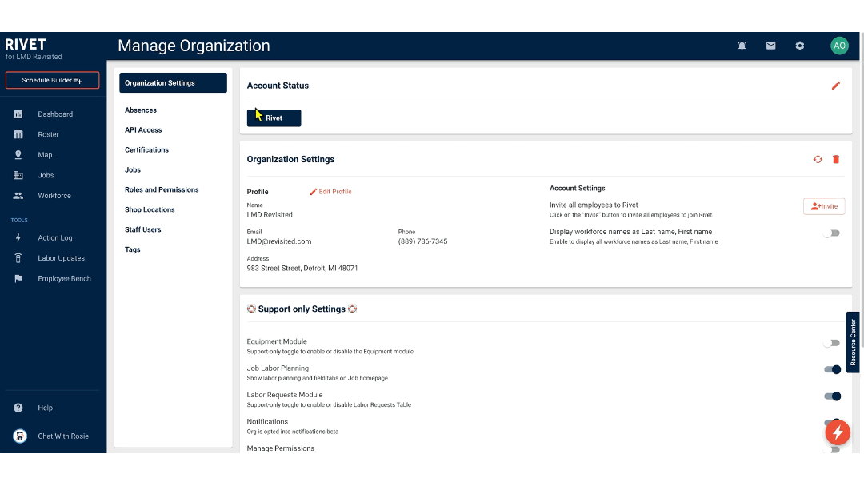Open the Map pin icon in the sidebar
864x486 pixels.
[18, 154]
